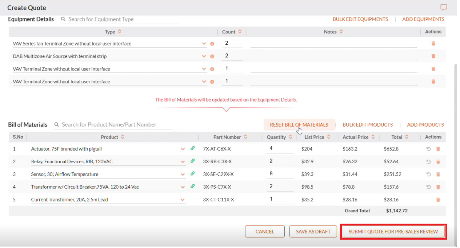460x248 pixels.
Task: Delete the DAB Multizone Air Source row
Action: pos(433,56)
